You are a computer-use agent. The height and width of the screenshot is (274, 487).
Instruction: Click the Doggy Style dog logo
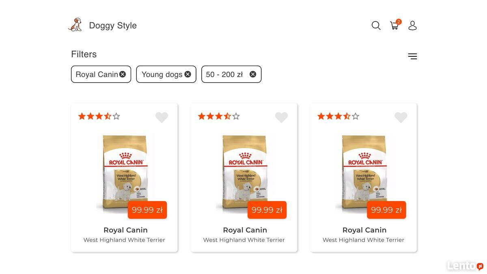click(x=75, y=25)
